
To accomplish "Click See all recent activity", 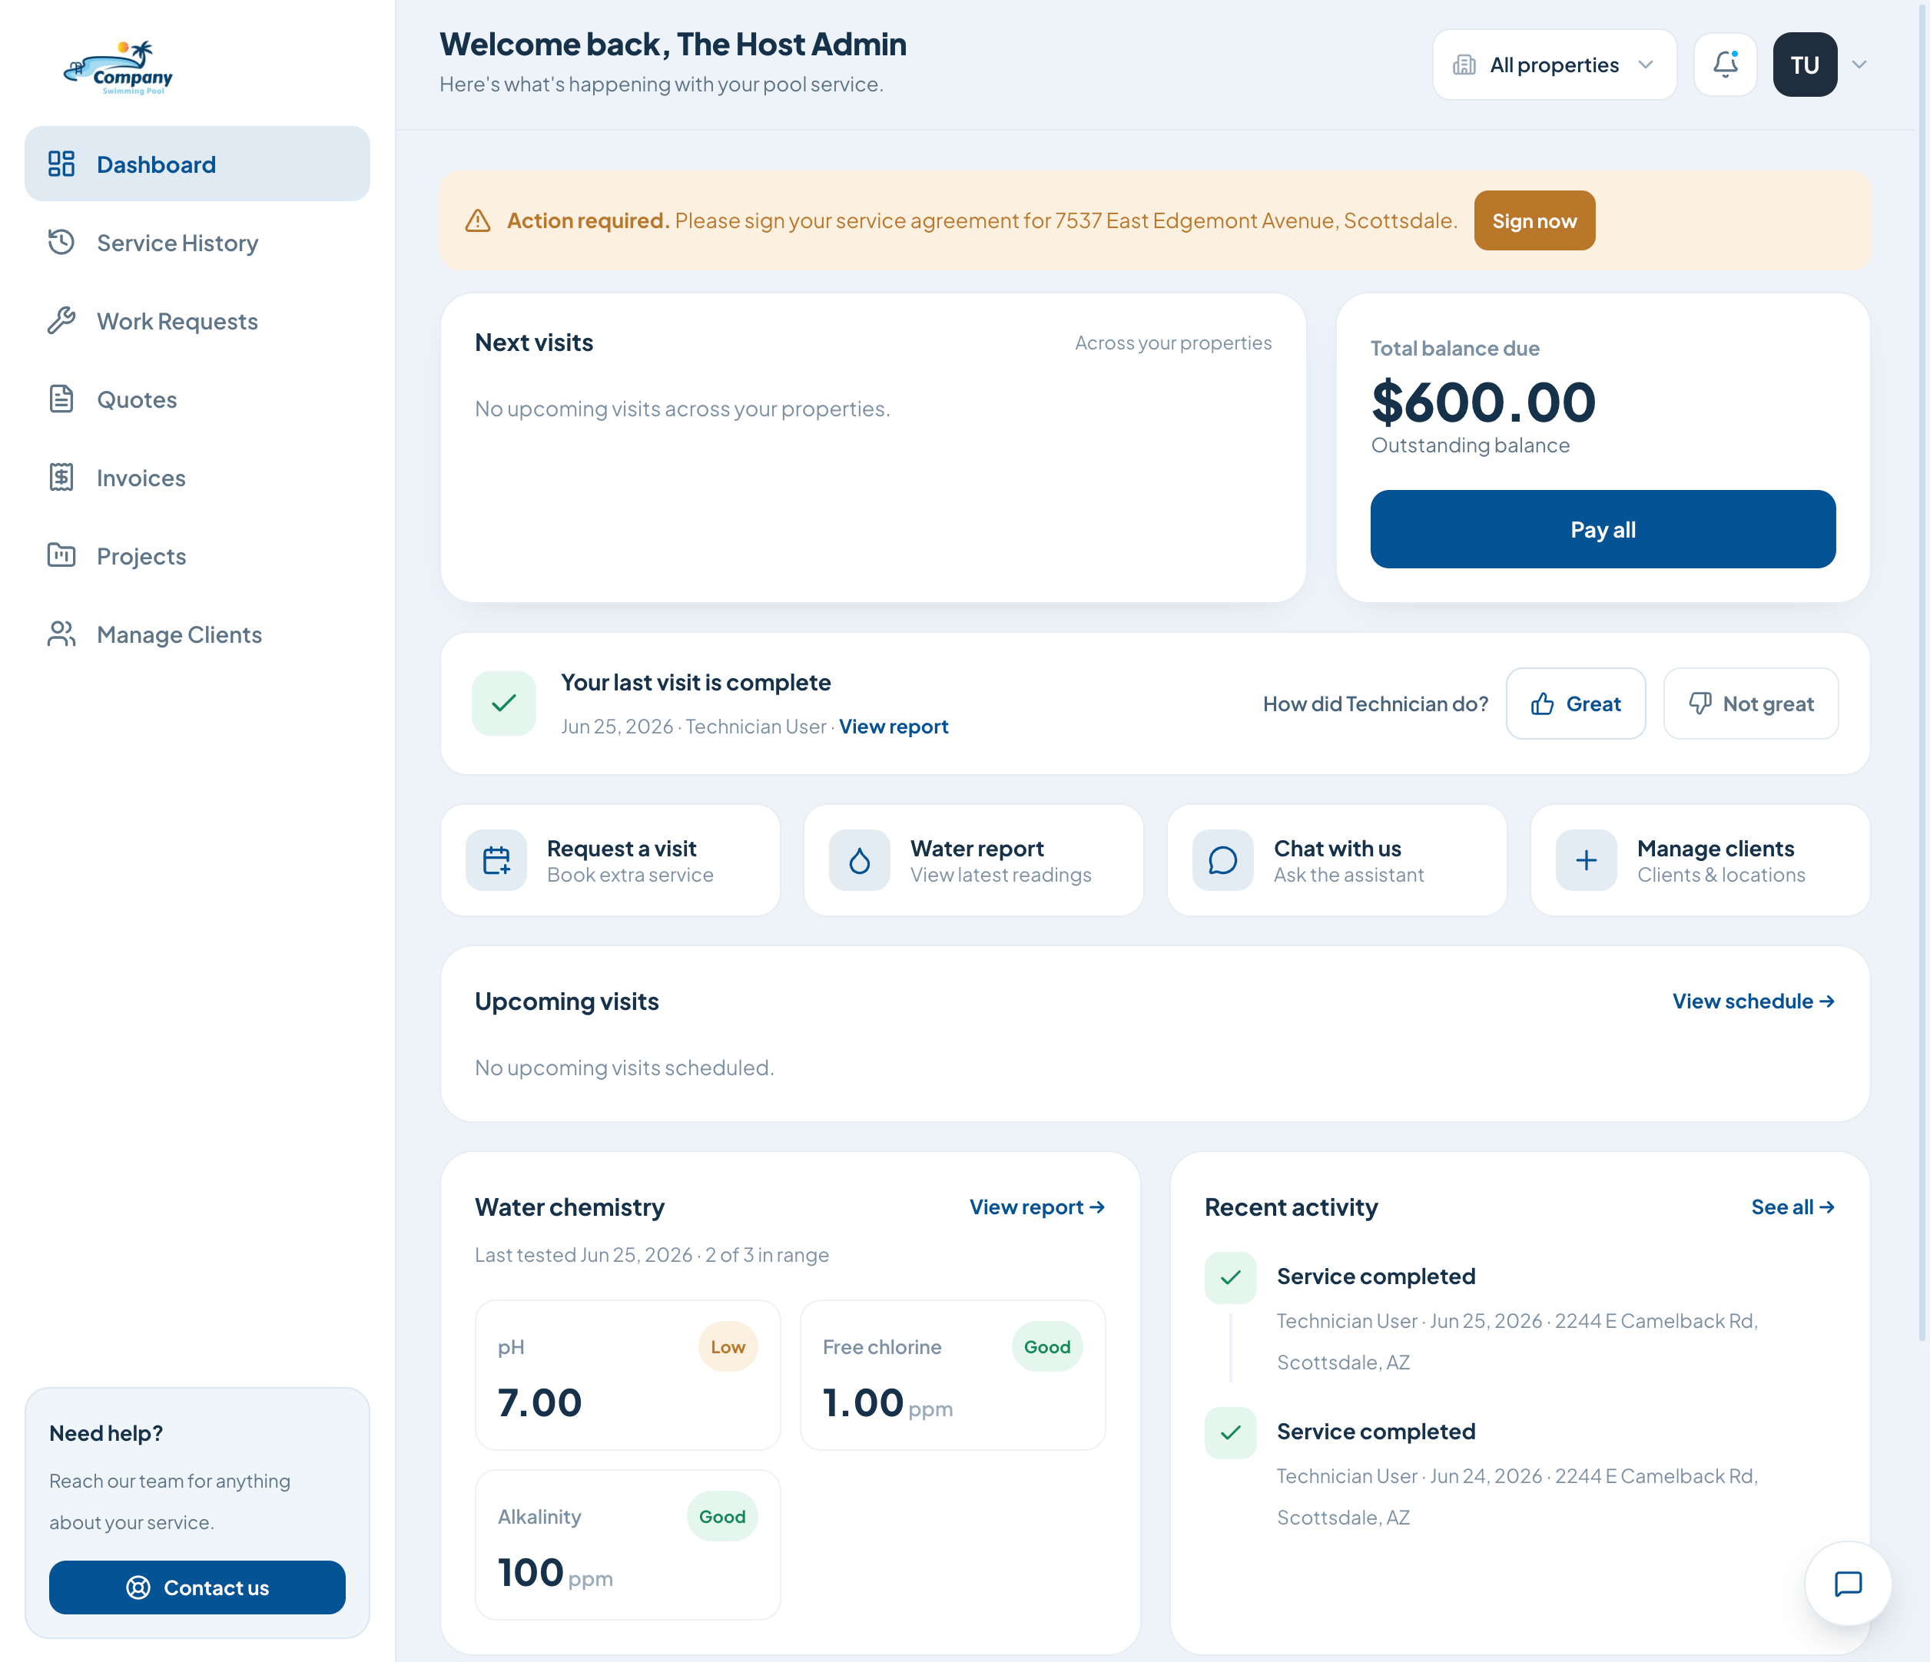I will (x=1793, y=1207).
